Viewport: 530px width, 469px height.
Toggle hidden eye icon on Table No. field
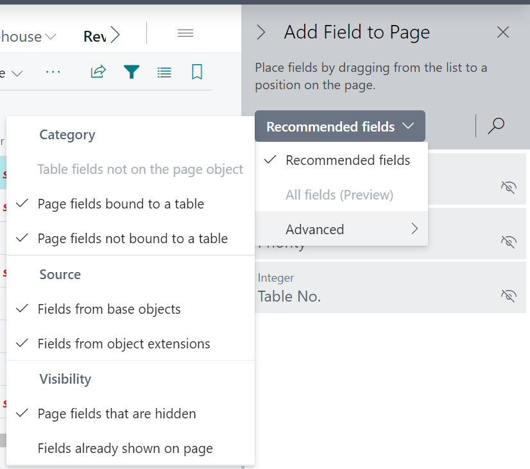[x=508, y=295]
